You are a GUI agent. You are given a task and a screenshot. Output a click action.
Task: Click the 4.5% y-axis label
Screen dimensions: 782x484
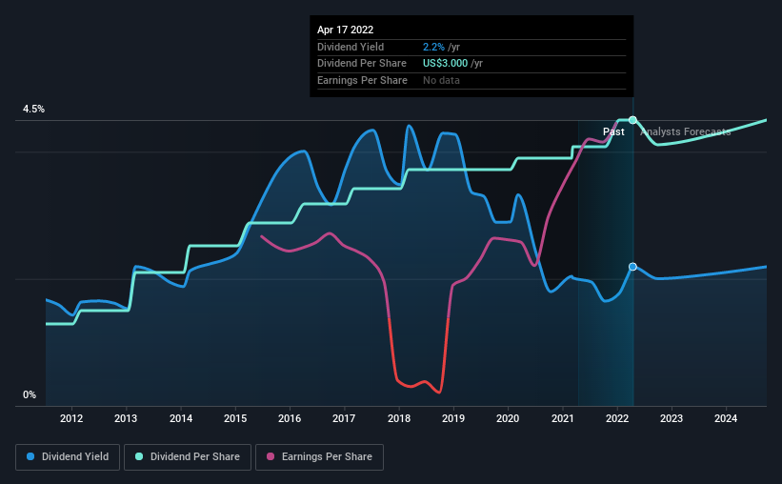[33, 109]
